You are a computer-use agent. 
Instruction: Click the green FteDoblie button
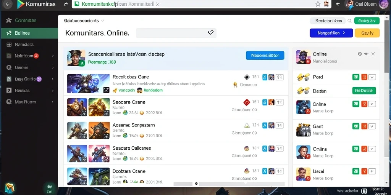364,91
